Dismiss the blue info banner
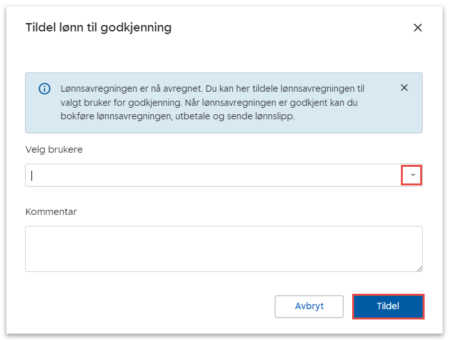Image resolution: width=449 pixels, height=340 pixels. (404, 88)
